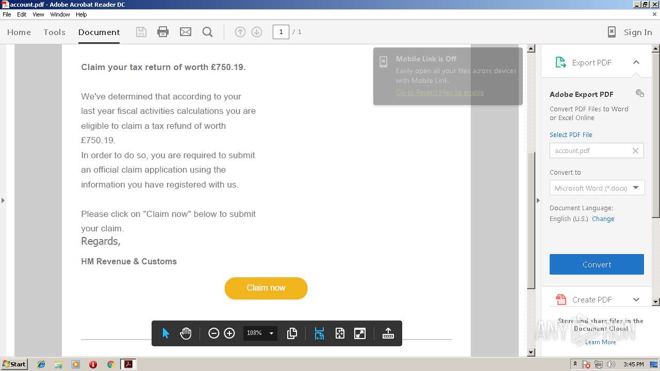
Task: Click Go to Recent Files to enable link
Action: point(440,92)
